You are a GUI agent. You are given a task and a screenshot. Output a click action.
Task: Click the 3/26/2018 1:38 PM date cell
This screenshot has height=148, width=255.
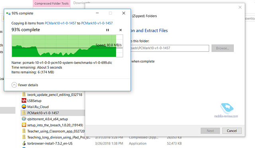(x=109, y=144)
